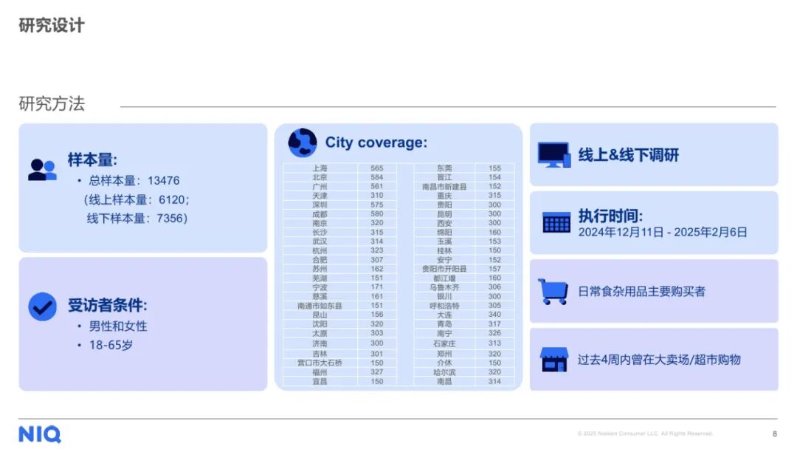The height and width of the screenshot is (449, 797).
Task: Click the shopping cart icon
Action: pos(553,292)
